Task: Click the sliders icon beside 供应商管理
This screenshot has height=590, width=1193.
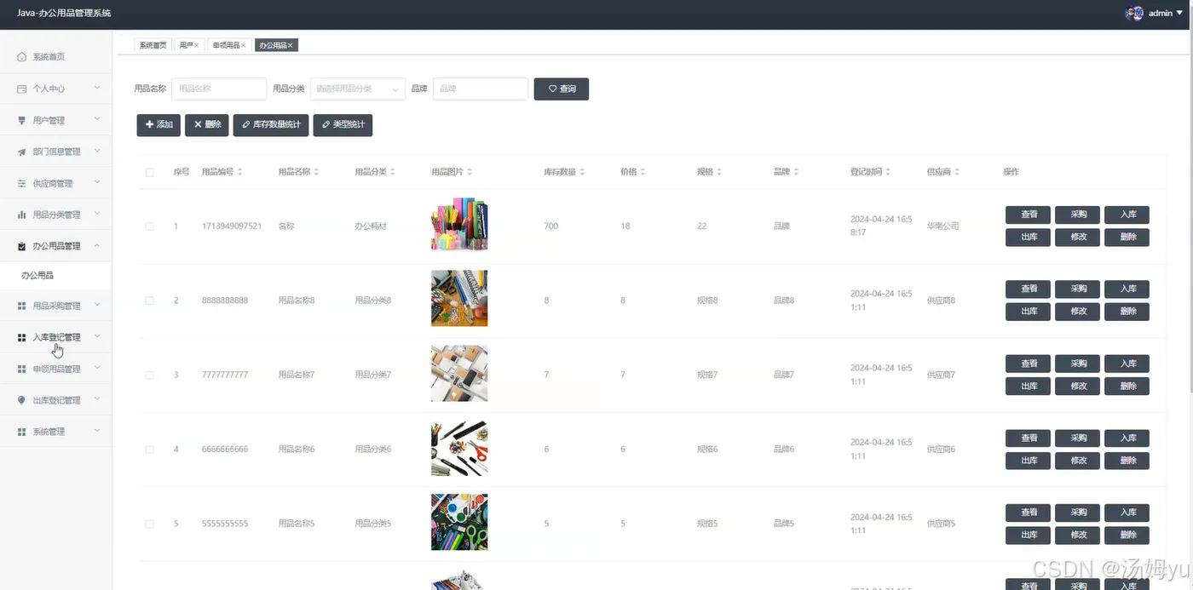Action: pos(22,183)
